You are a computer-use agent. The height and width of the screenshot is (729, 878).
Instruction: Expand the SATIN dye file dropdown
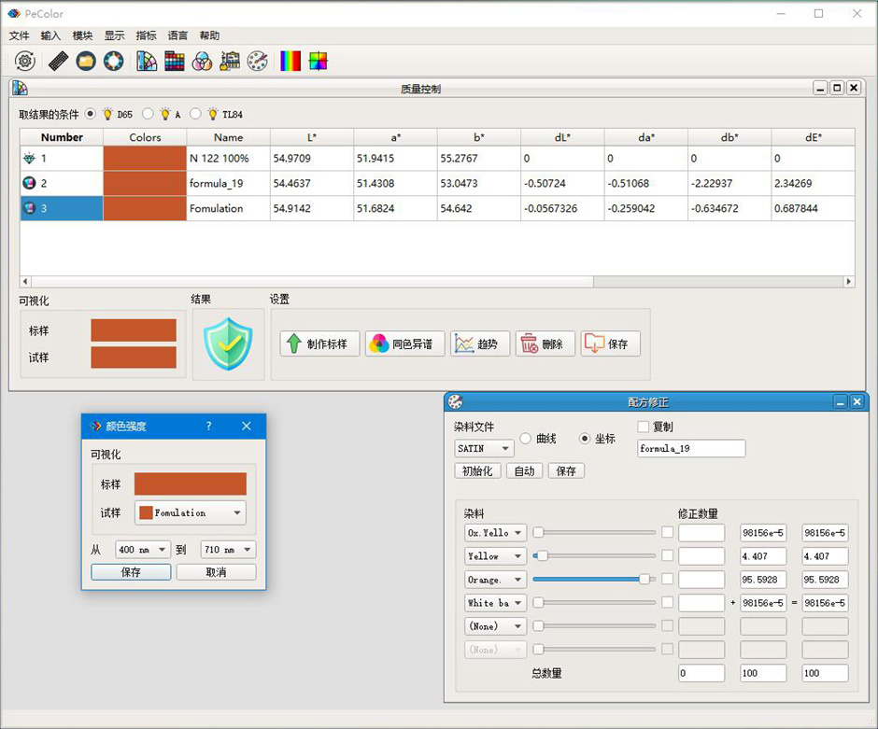(483, 449)
